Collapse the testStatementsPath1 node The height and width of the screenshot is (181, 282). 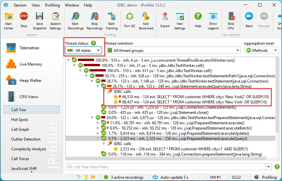pos(86,76)
